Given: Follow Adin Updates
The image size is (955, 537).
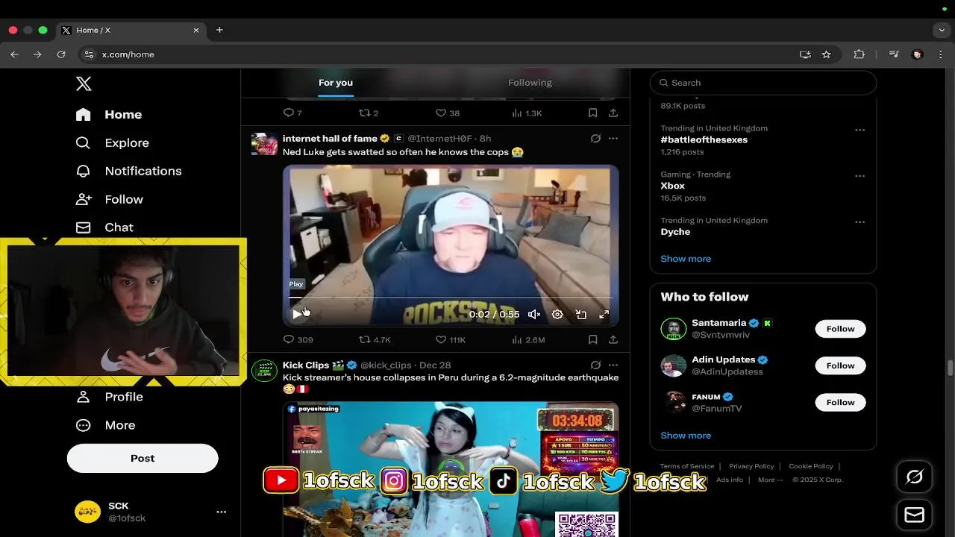Looking at the screenshot, I should click(x=840, y=365).
